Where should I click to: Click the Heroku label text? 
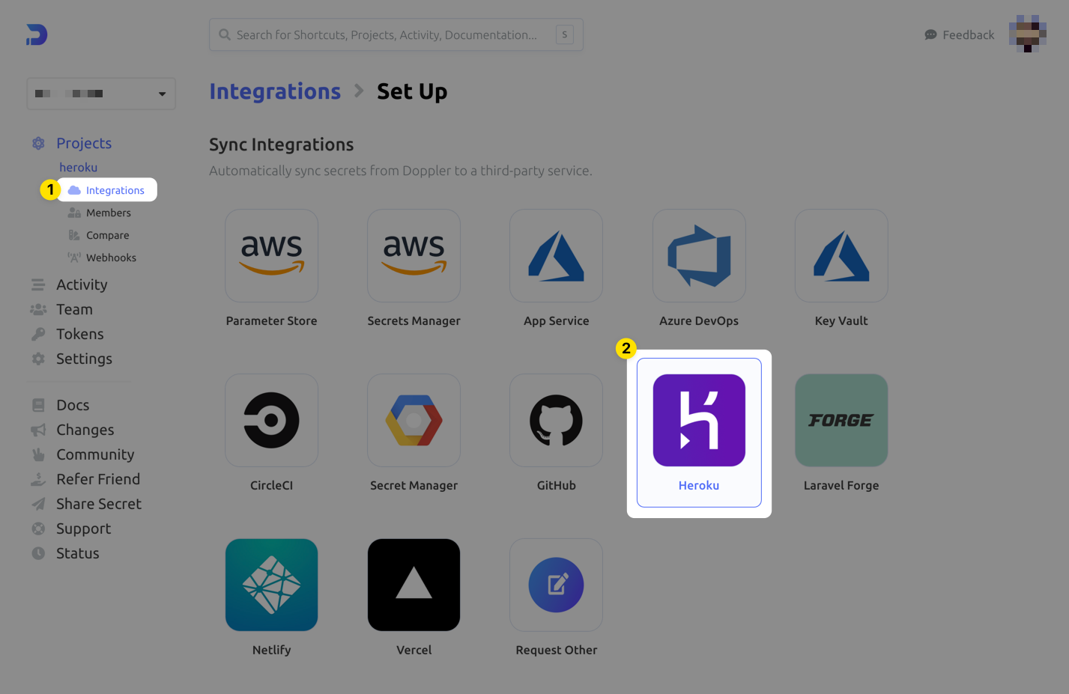(x=699, y=485)
